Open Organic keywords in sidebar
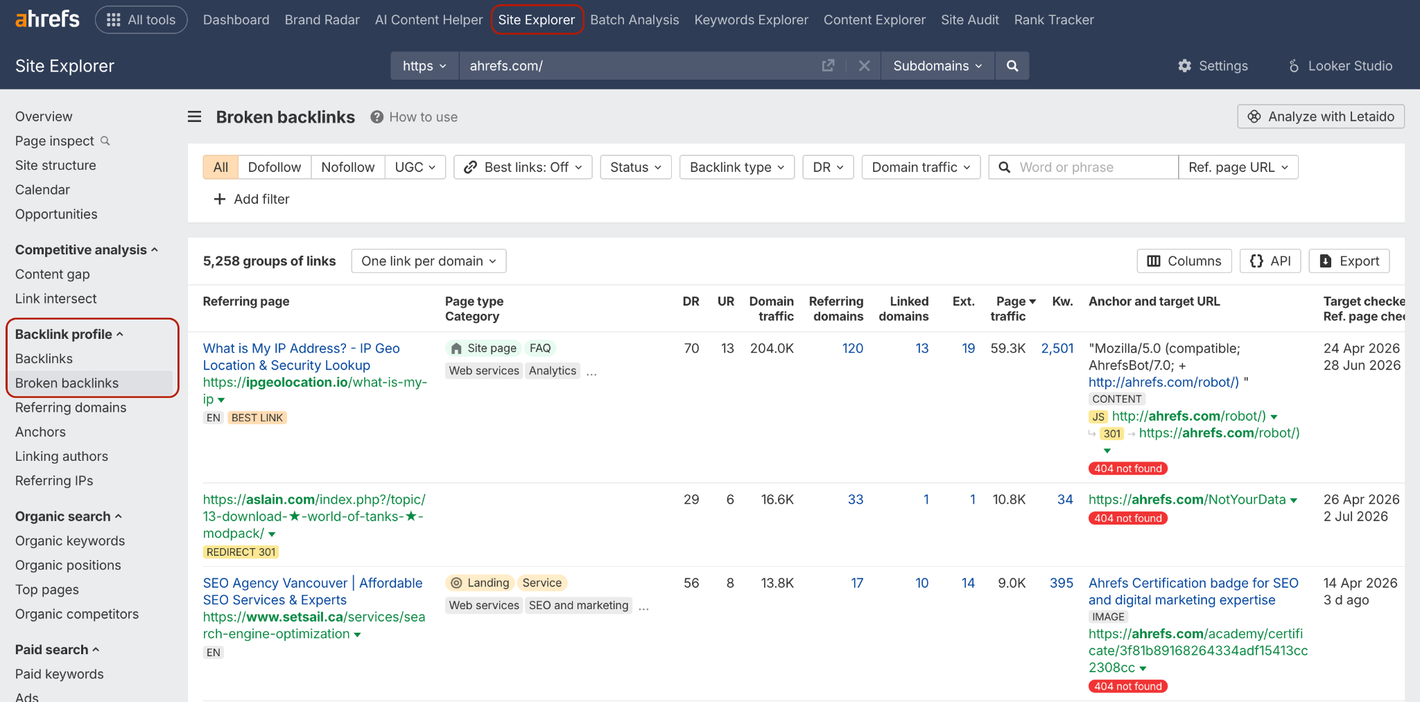Viewport: 1420px width, 702px height. [x=70, y=541]
